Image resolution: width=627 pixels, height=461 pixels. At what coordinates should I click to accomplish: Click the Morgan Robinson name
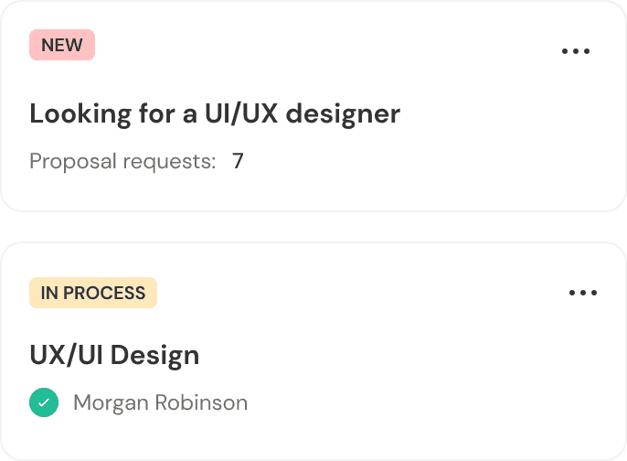click(160, 402)
